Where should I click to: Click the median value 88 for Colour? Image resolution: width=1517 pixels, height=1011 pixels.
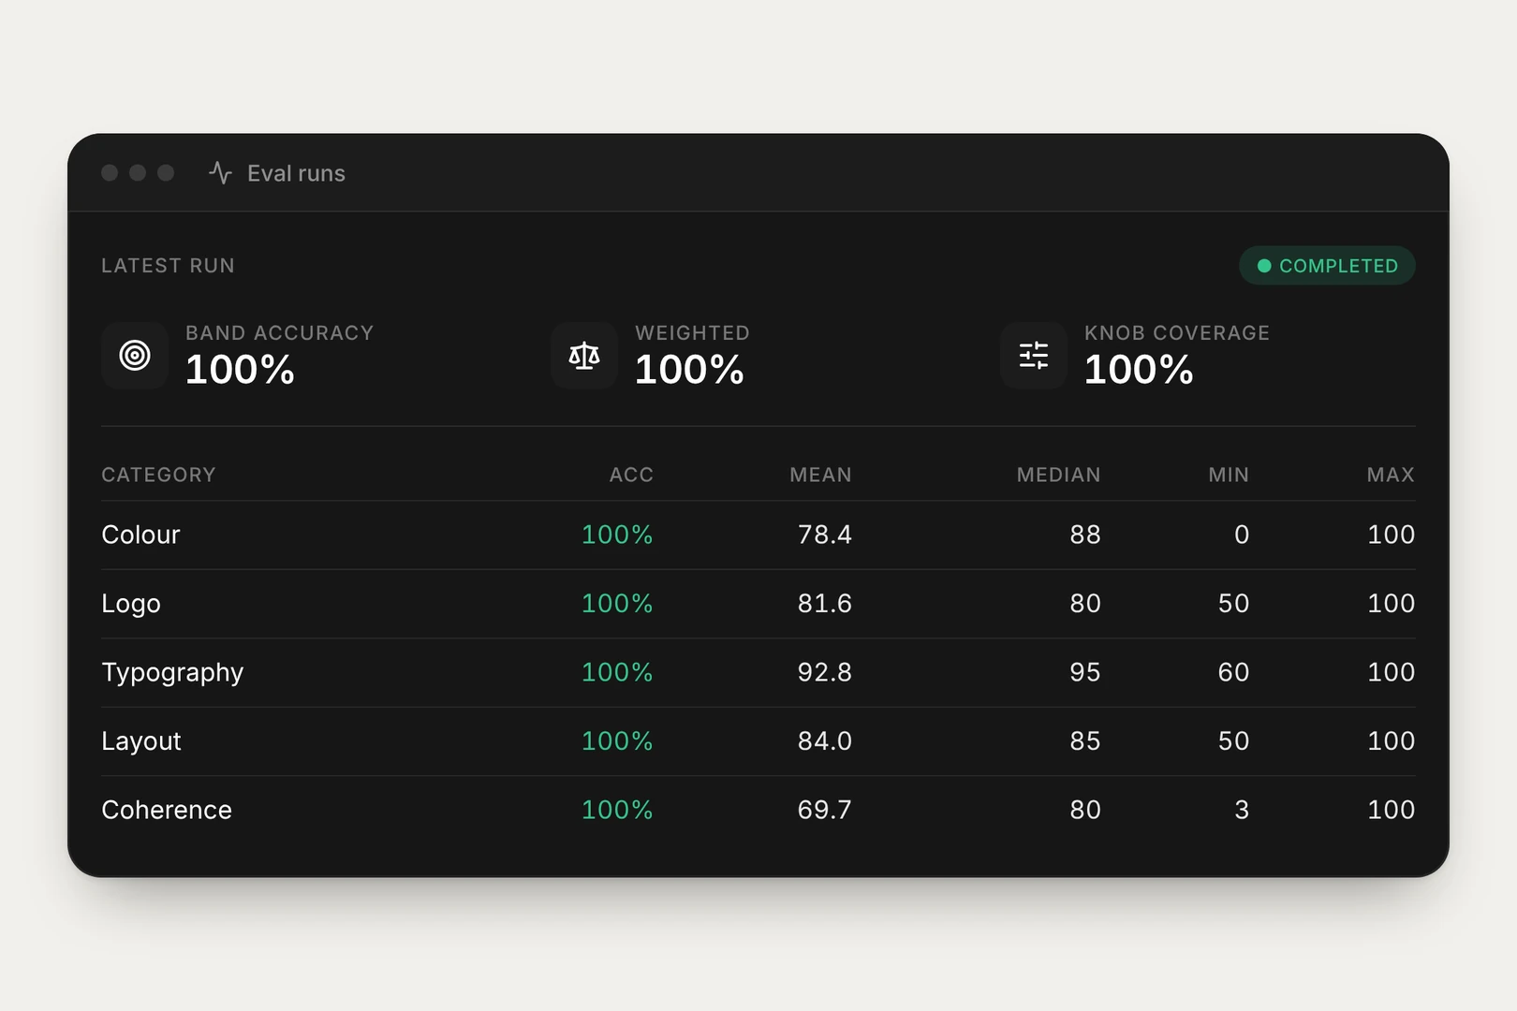click(1085, 535)
